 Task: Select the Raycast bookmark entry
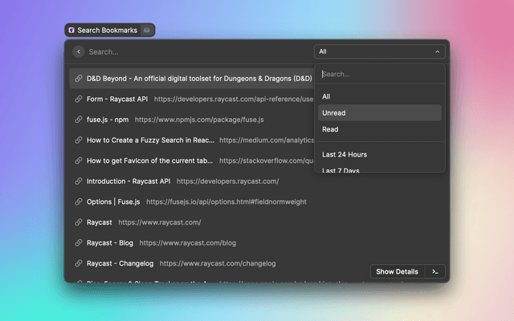(x=100, y=222)
